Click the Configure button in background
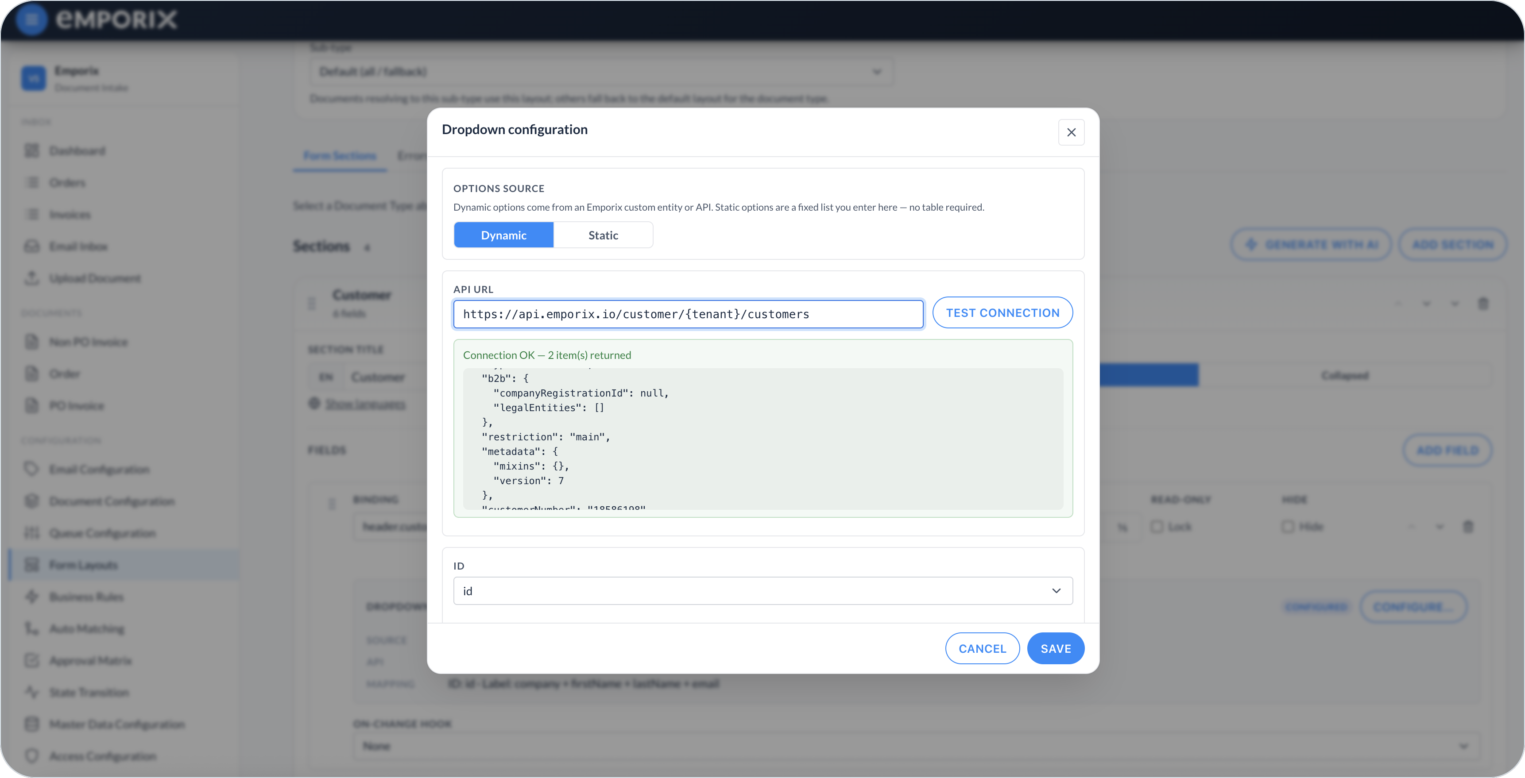The image size is (1525, 778). pos(1413,607)
